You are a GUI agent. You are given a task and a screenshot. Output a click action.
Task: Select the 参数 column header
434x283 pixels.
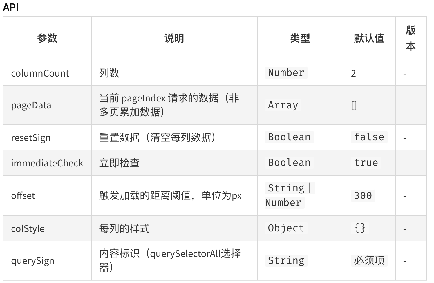point(47,38)
